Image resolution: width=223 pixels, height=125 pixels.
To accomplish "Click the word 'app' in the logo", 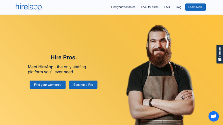I will pos(36,8).
